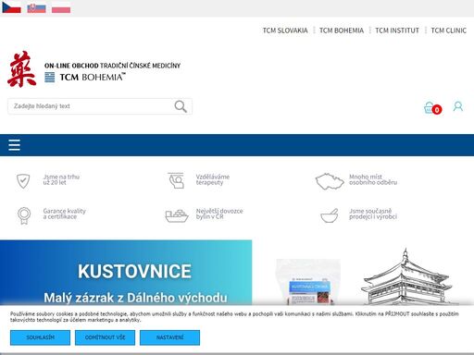Open the Kustovnice banner
The height and width of the screenshot is (355, 474).
point(126,273)
